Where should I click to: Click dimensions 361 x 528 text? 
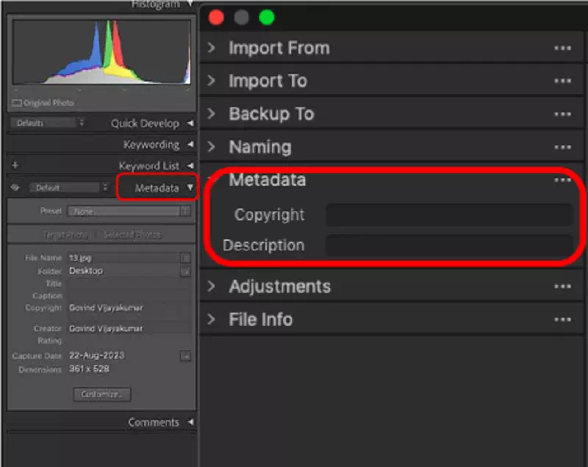click(89, 369)
